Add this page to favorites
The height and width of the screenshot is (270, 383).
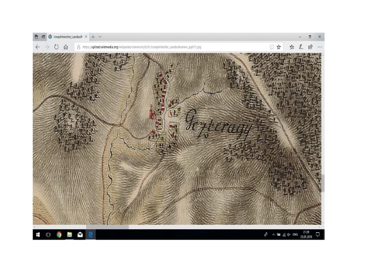point(279,47)
